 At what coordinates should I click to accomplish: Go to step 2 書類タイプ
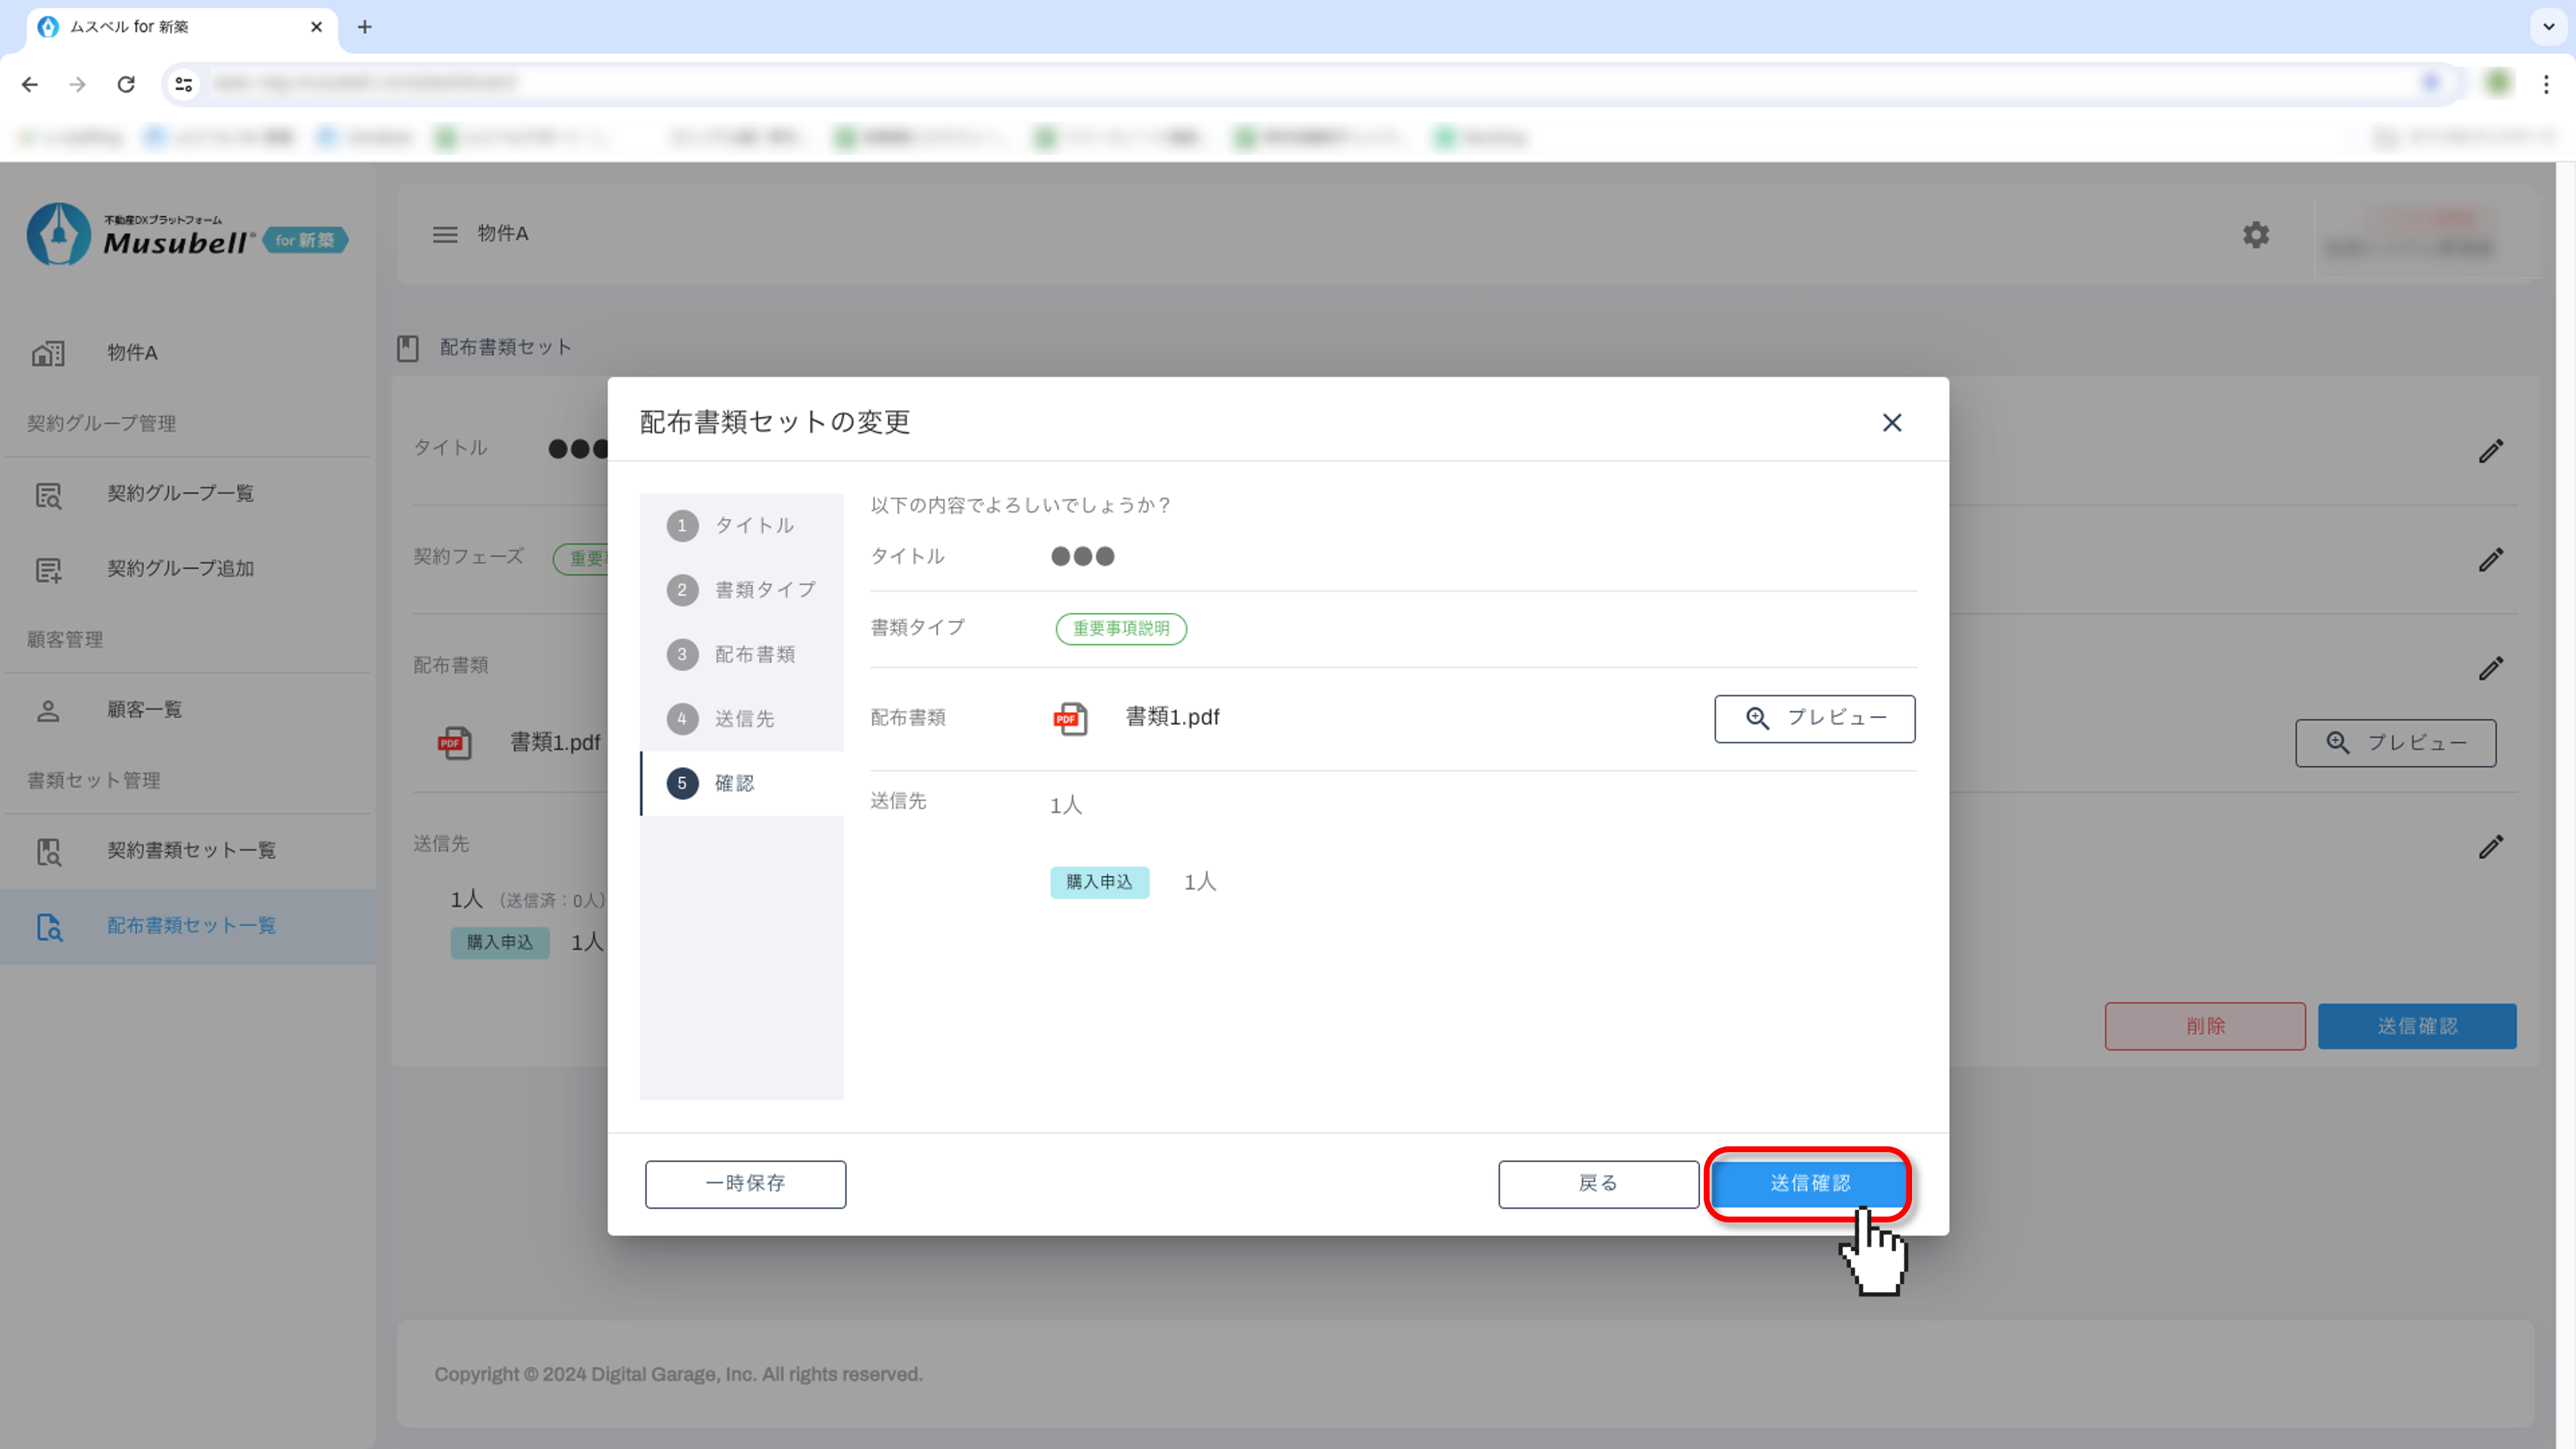(x=741, y=590)
